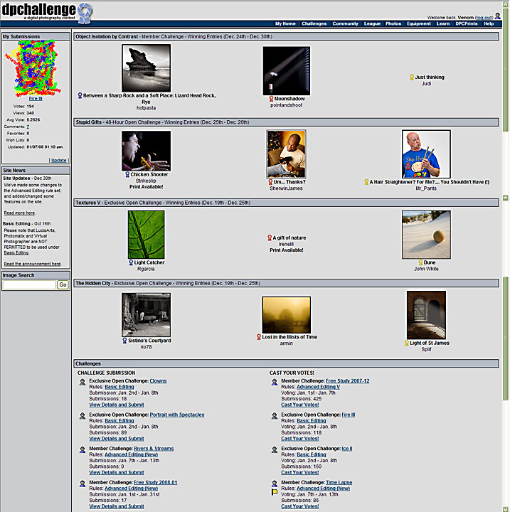Click the DPChallenge blue ribbon logo
The width and height of the screenshot is (510, 512).
click(85, 11)
